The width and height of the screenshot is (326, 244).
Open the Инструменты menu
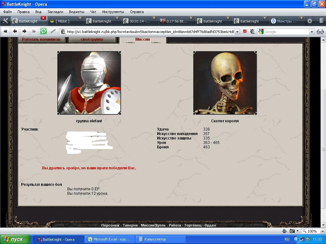113,12
